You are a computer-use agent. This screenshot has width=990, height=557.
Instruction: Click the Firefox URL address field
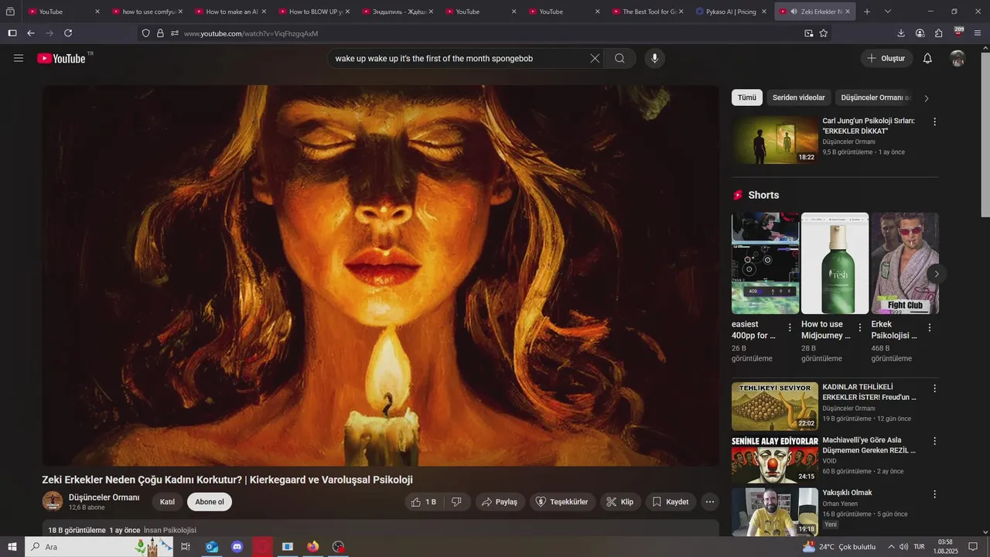pyautogui.click(x=487, y=33)
